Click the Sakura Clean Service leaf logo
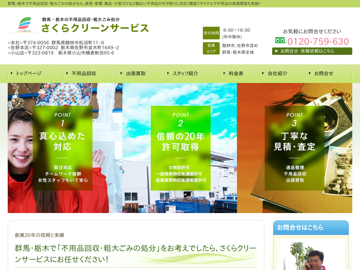The width and height of the screenshot is (360, 270). point(24,25)
